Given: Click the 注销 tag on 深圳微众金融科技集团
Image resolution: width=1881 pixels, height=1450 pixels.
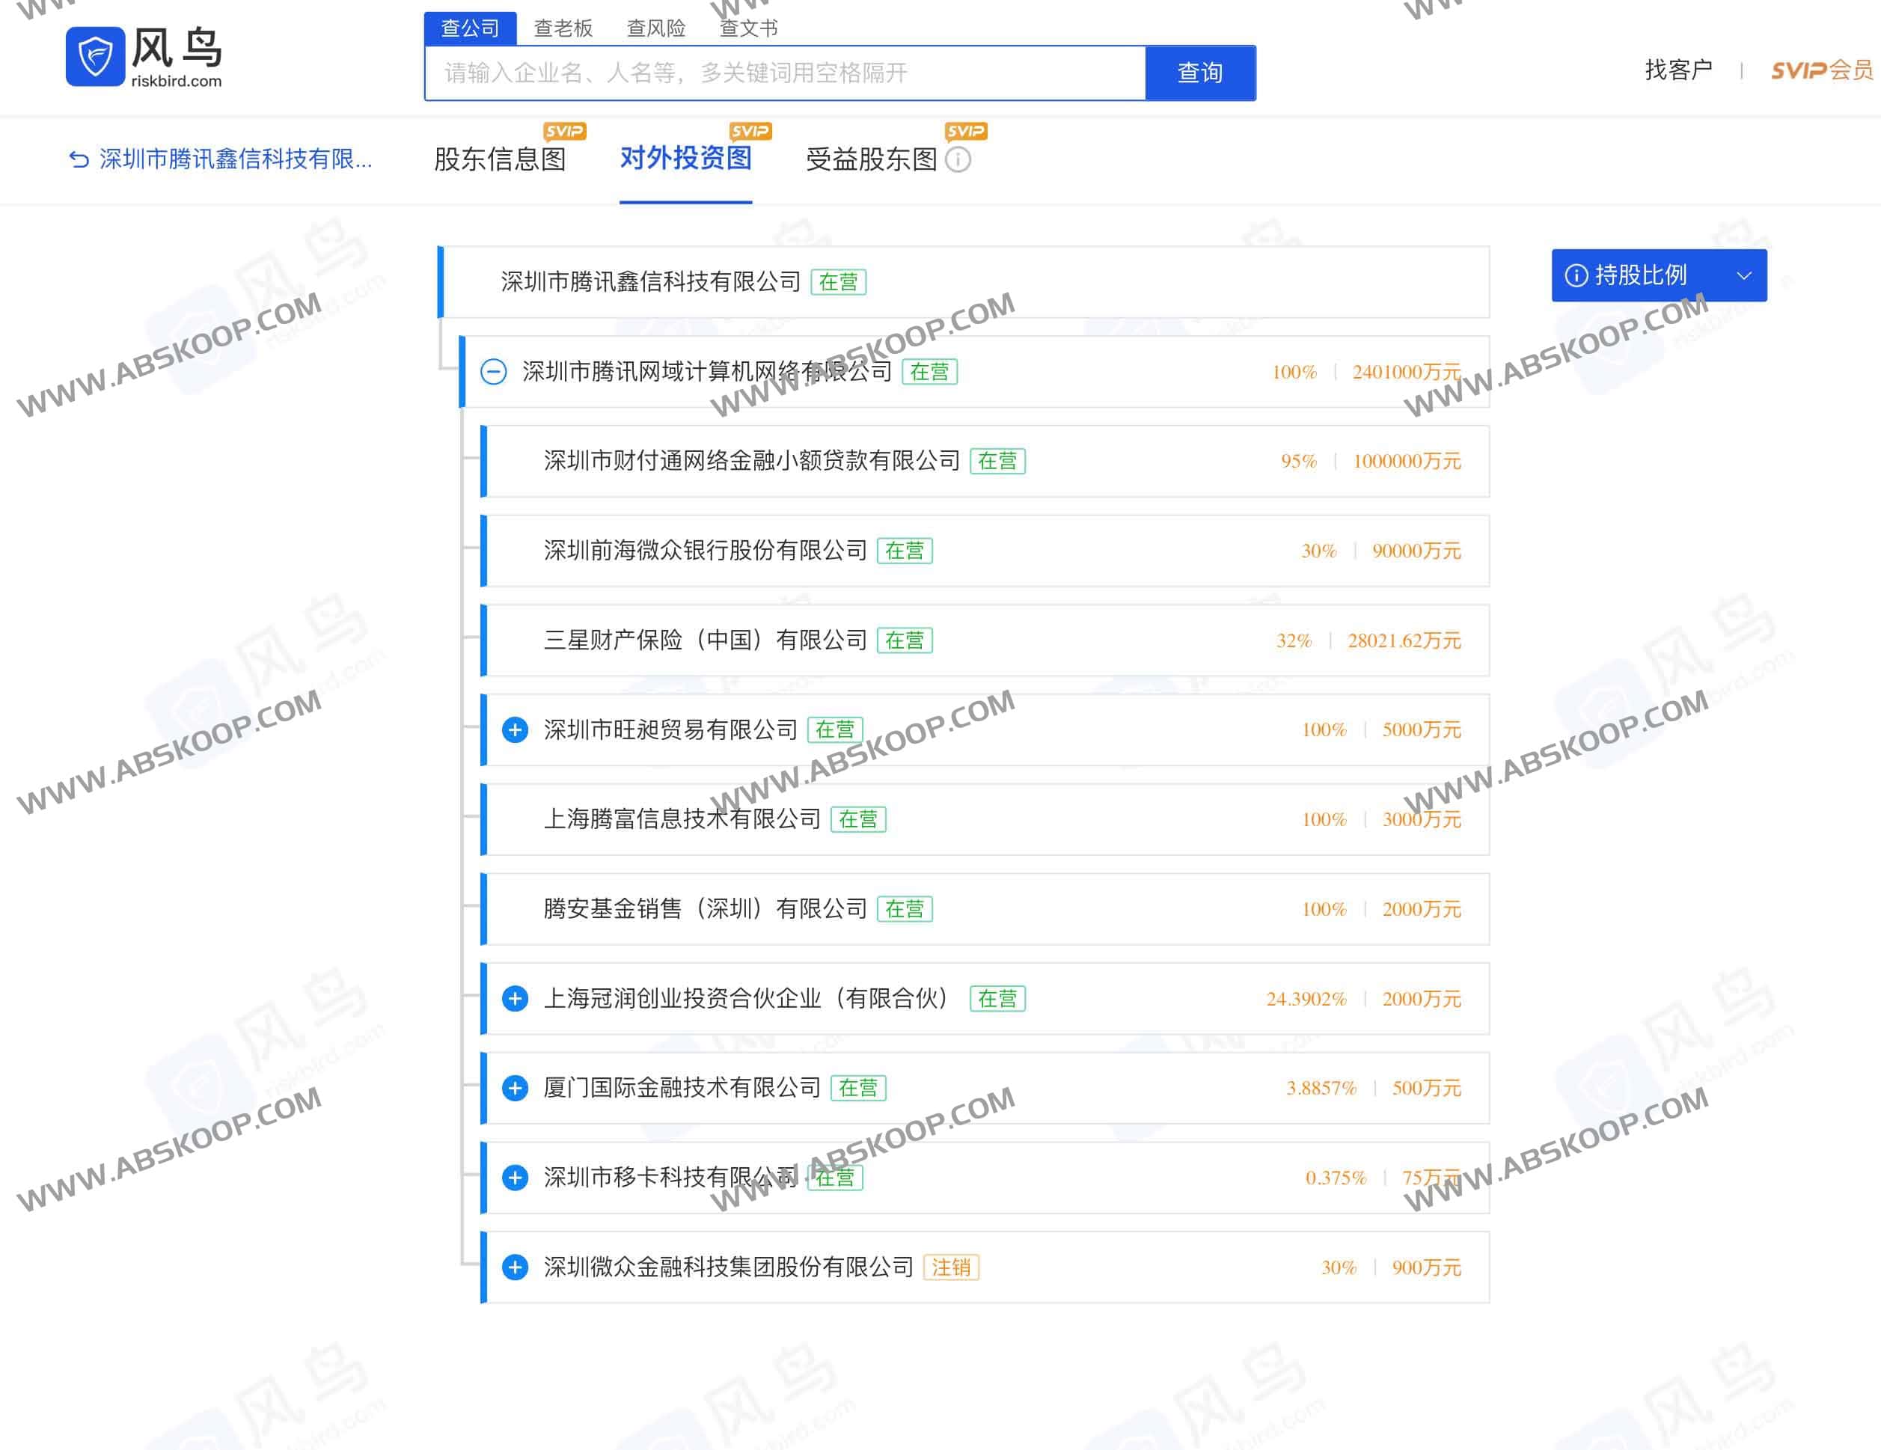Looking at the screenshot, I should (952, 1267).
